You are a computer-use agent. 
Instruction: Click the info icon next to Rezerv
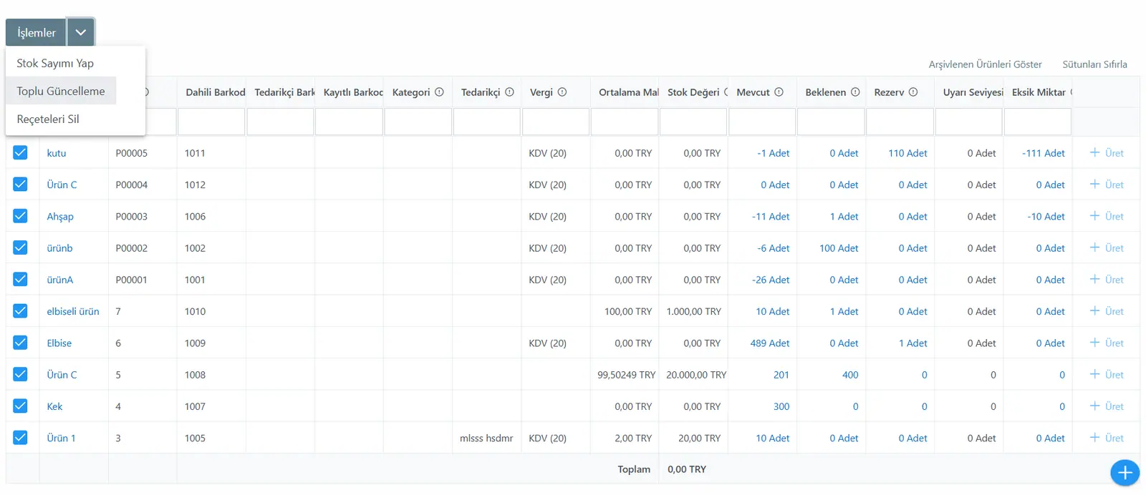(913, 92)
